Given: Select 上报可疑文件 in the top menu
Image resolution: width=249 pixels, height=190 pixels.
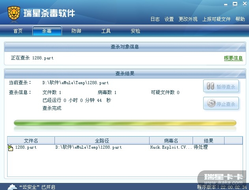Looking at the screenshot, I should (217, 19).
